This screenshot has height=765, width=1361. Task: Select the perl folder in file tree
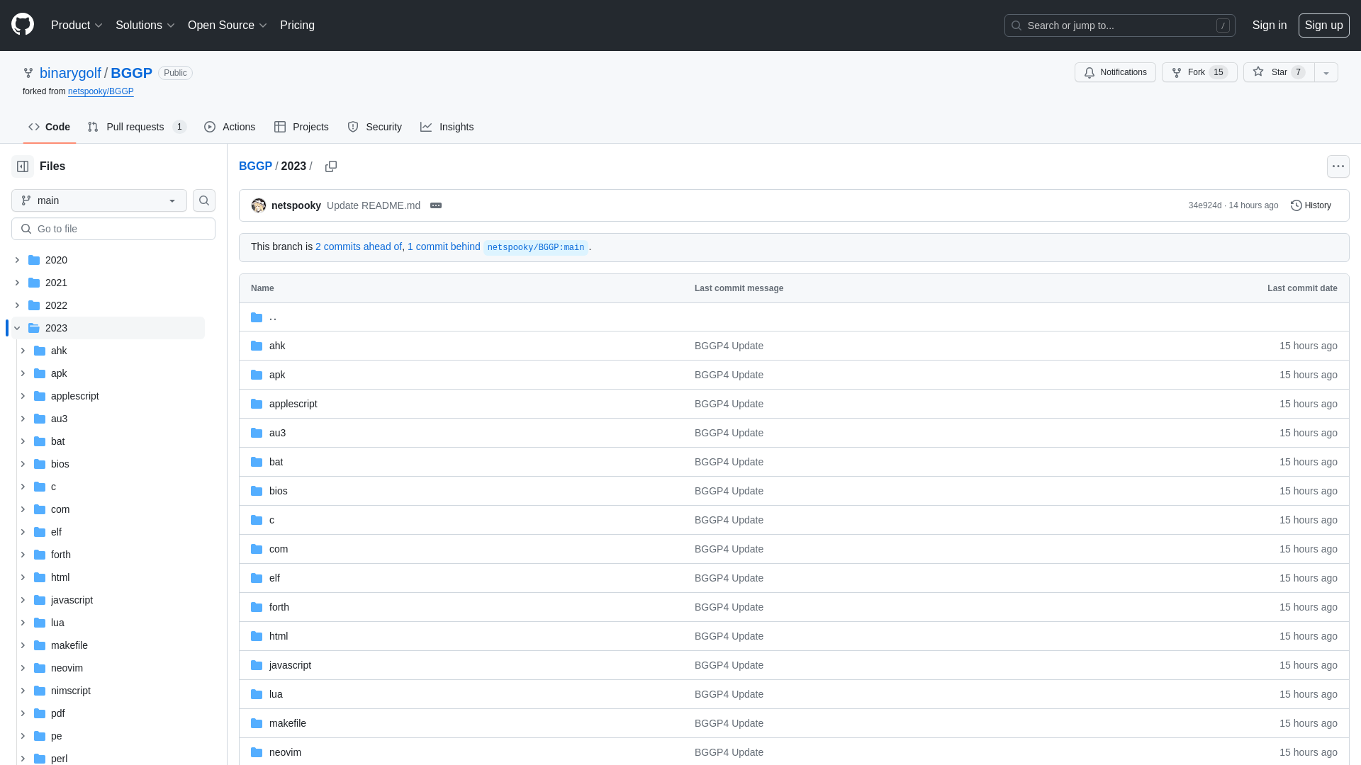pyautogui.click(x=59, y=759)
